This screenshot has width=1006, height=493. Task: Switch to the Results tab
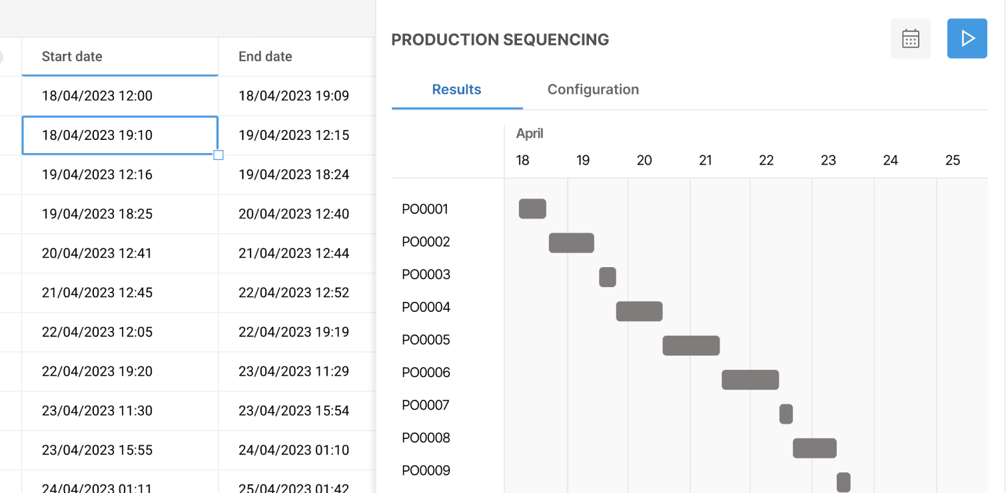(x=456, y=89)
